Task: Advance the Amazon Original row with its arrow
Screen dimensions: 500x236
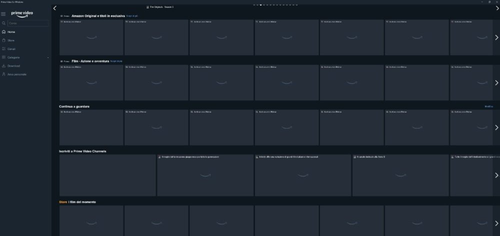Action: coord(496,37)
